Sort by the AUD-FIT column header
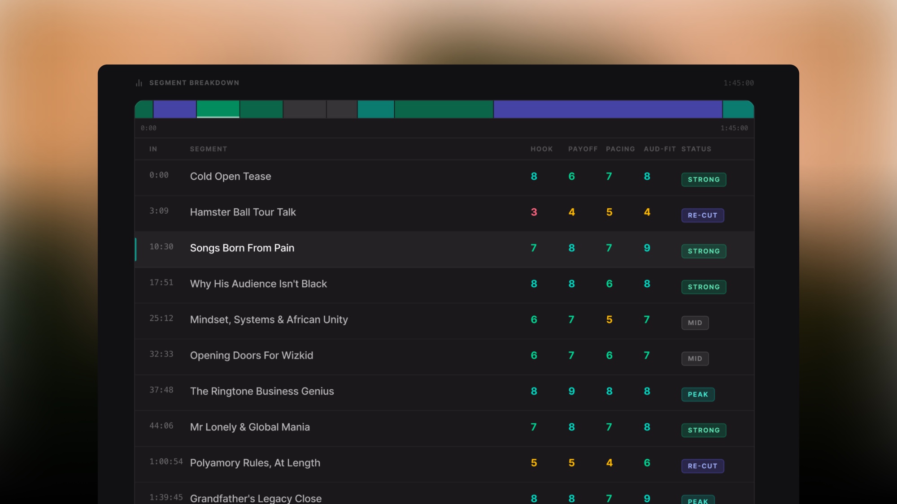Viewport: 897px width, 504px height. coord(659,149)
